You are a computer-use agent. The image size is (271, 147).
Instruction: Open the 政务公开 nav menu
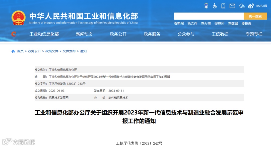pos(118,34)
